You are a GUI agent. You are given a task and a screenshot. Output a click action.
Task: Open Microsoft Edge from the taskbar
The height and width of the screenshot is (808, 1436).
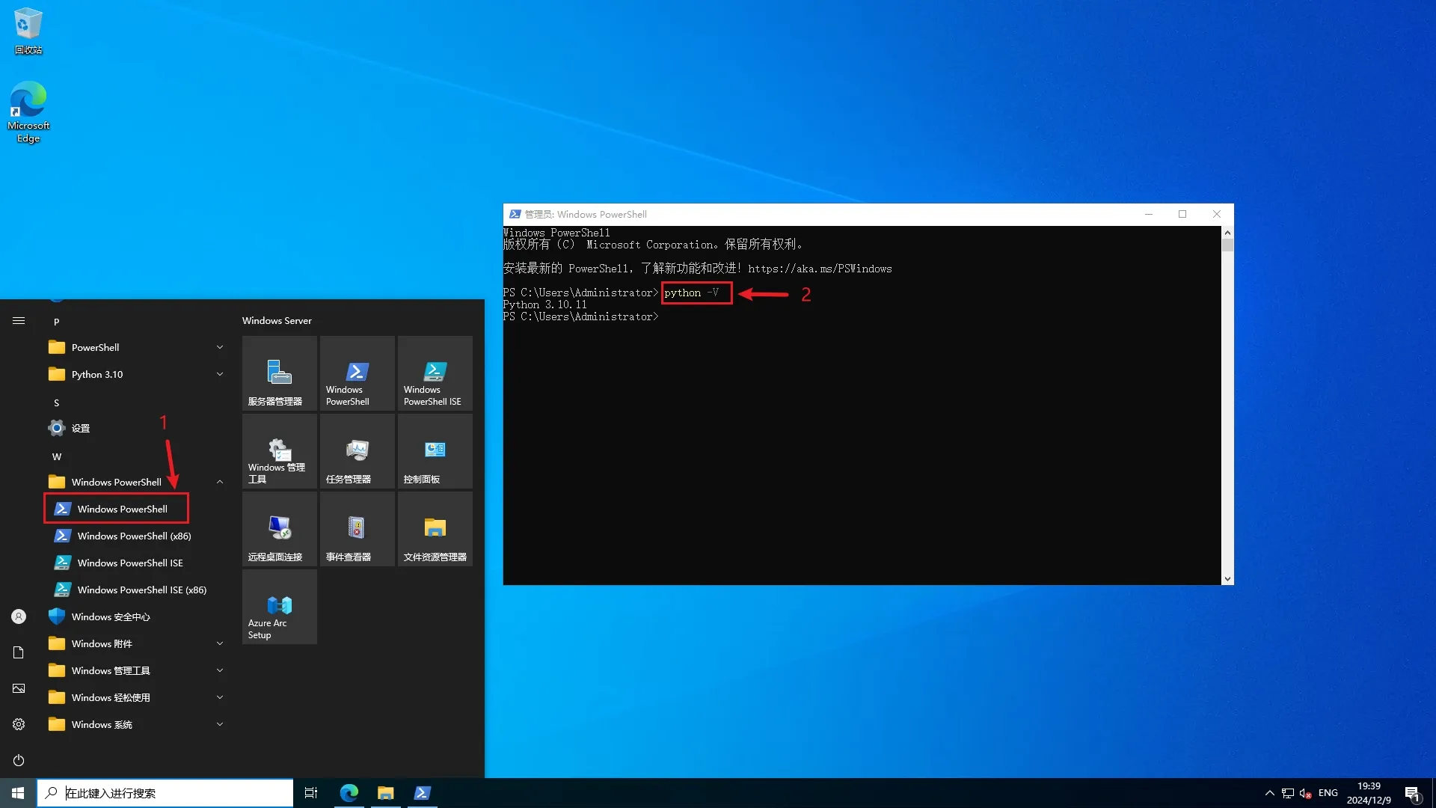pyautogui.click(x=349, y=793)
